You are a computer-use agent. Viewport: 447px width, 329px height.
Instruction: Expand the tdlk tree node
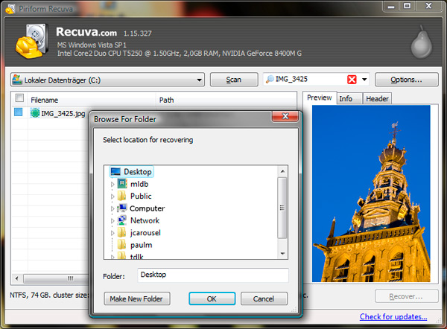pyautogui.click(x=112, y=257)
